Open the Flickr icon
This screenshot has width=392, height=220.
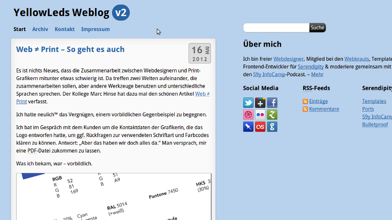[x=260, y=114]
